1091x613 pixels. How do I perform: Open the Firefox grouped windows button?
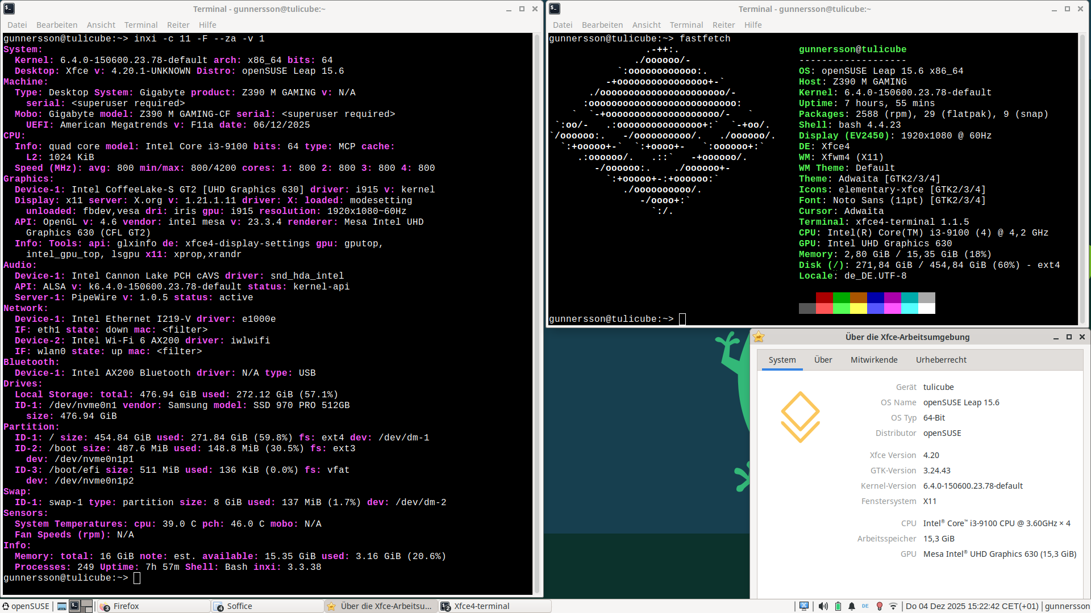[x=153, y=606]
